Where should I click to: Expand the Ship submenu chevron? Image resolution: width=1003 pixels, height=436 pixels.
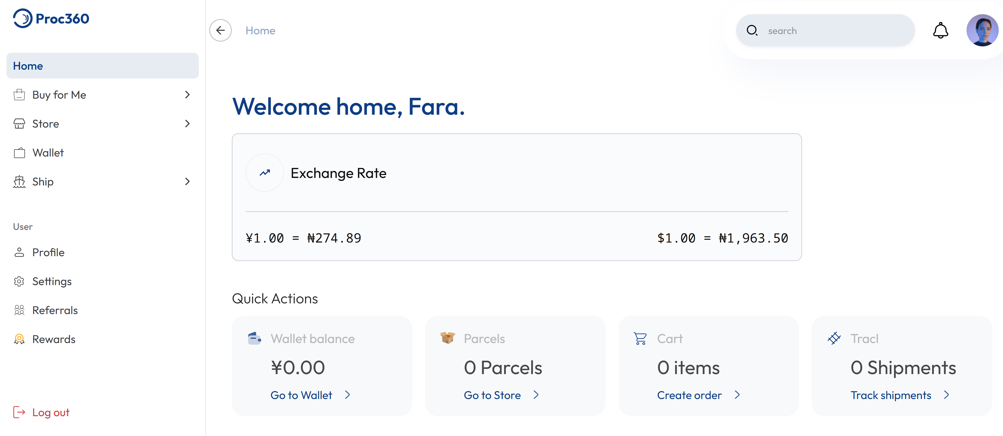click(187, 182)
